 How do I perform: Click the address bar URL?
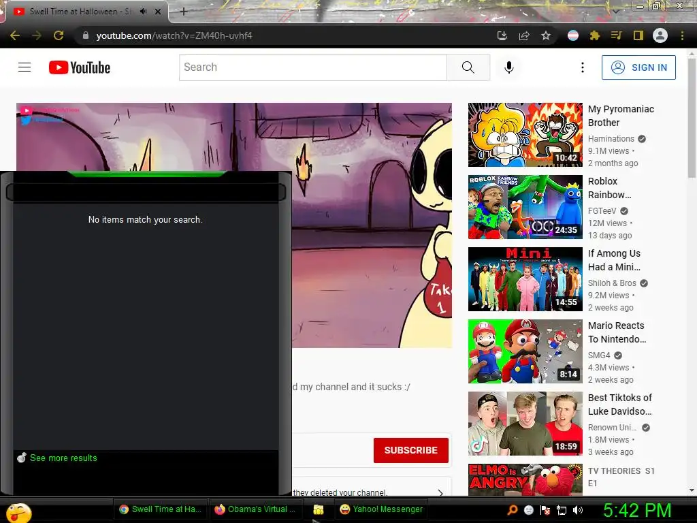pyautogui.click(x=174, y=35)
